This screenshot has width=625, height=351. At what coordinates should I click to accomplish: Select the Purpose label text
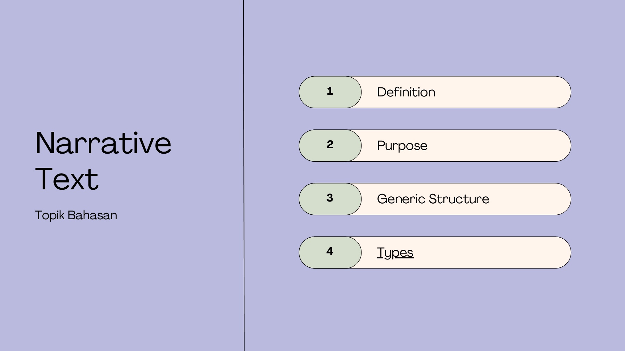click(x=402, y=146)
